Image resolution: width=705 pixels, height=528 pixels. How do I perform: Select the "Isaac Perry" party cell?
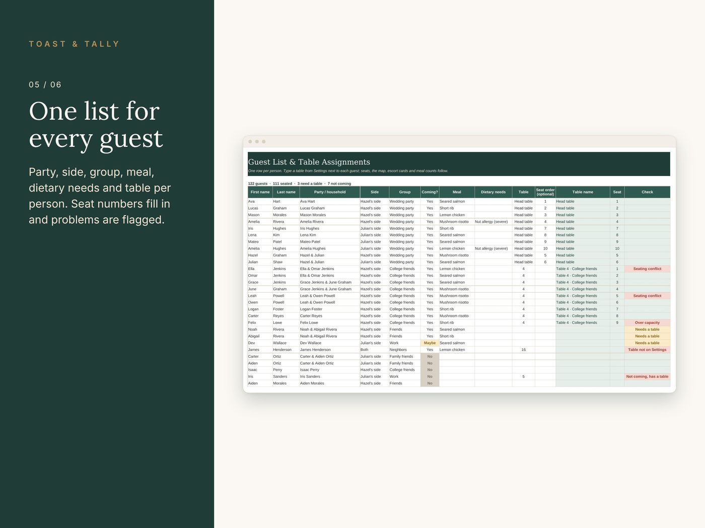(x=330, y=370)
